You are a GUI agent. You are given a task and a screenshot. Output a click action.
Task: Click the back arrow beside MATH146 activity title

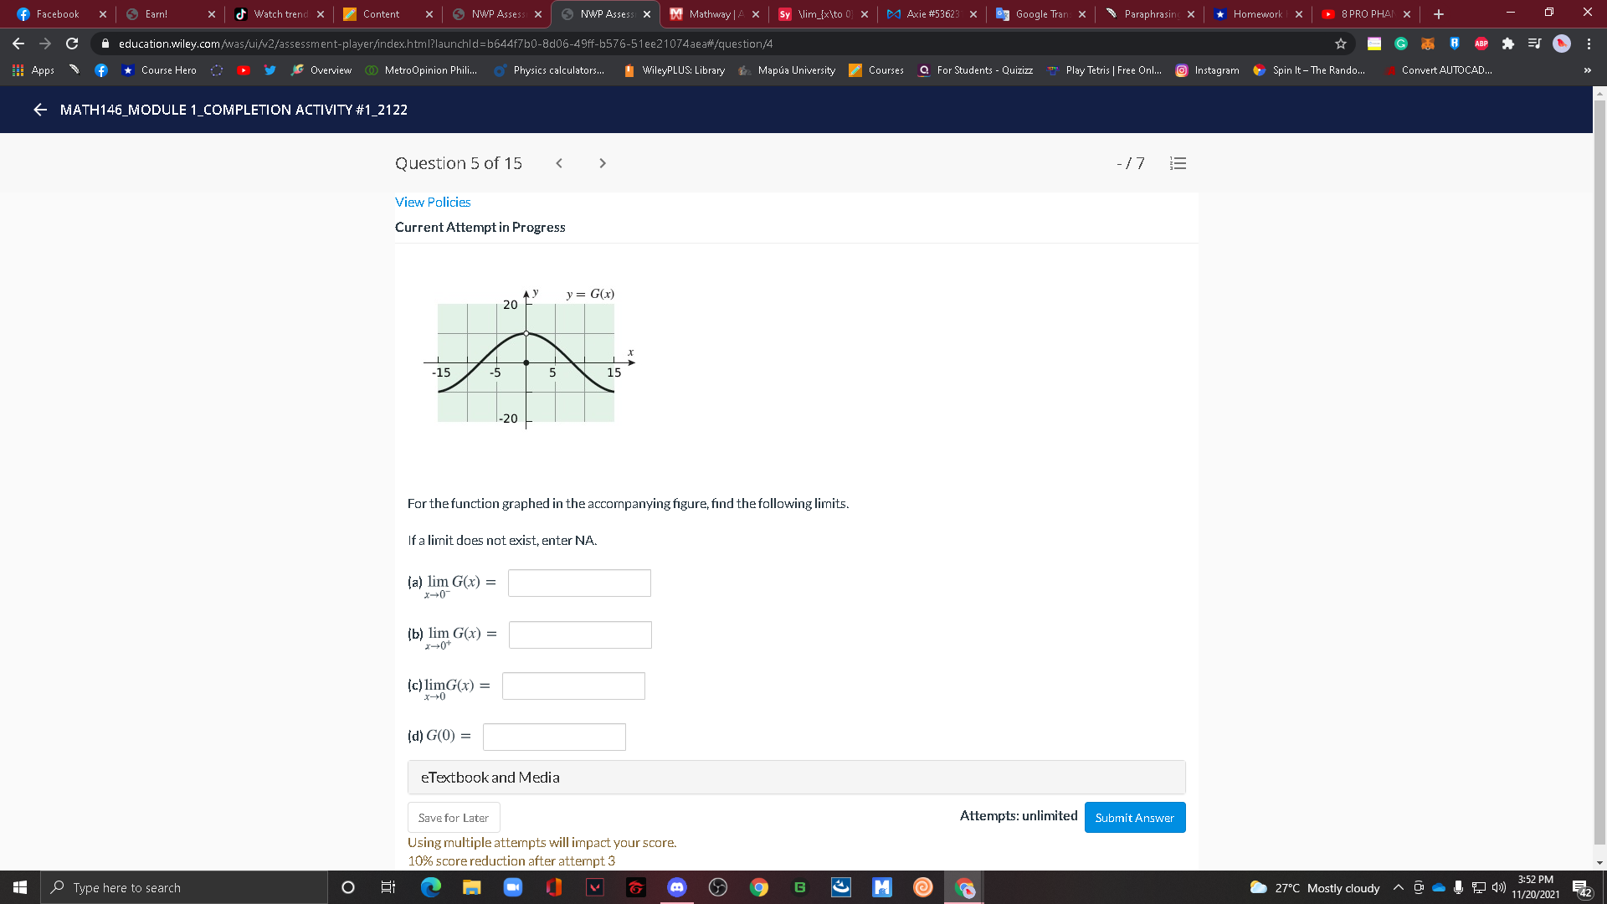tap(39, 110)
